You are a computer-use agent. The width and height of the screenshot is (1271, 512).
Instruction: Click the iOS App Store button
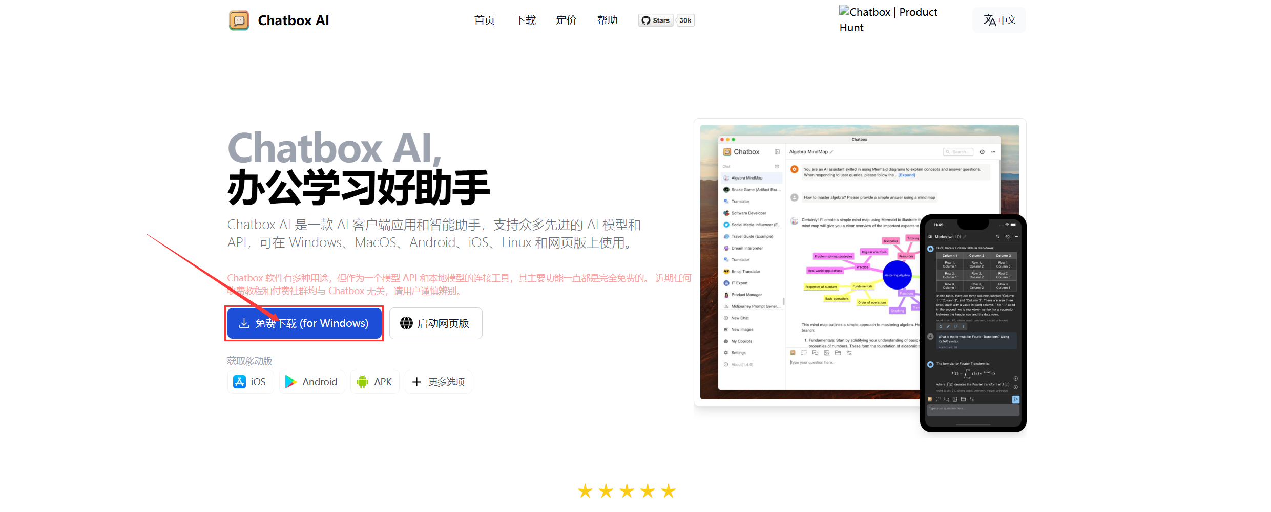click(250, 382)
